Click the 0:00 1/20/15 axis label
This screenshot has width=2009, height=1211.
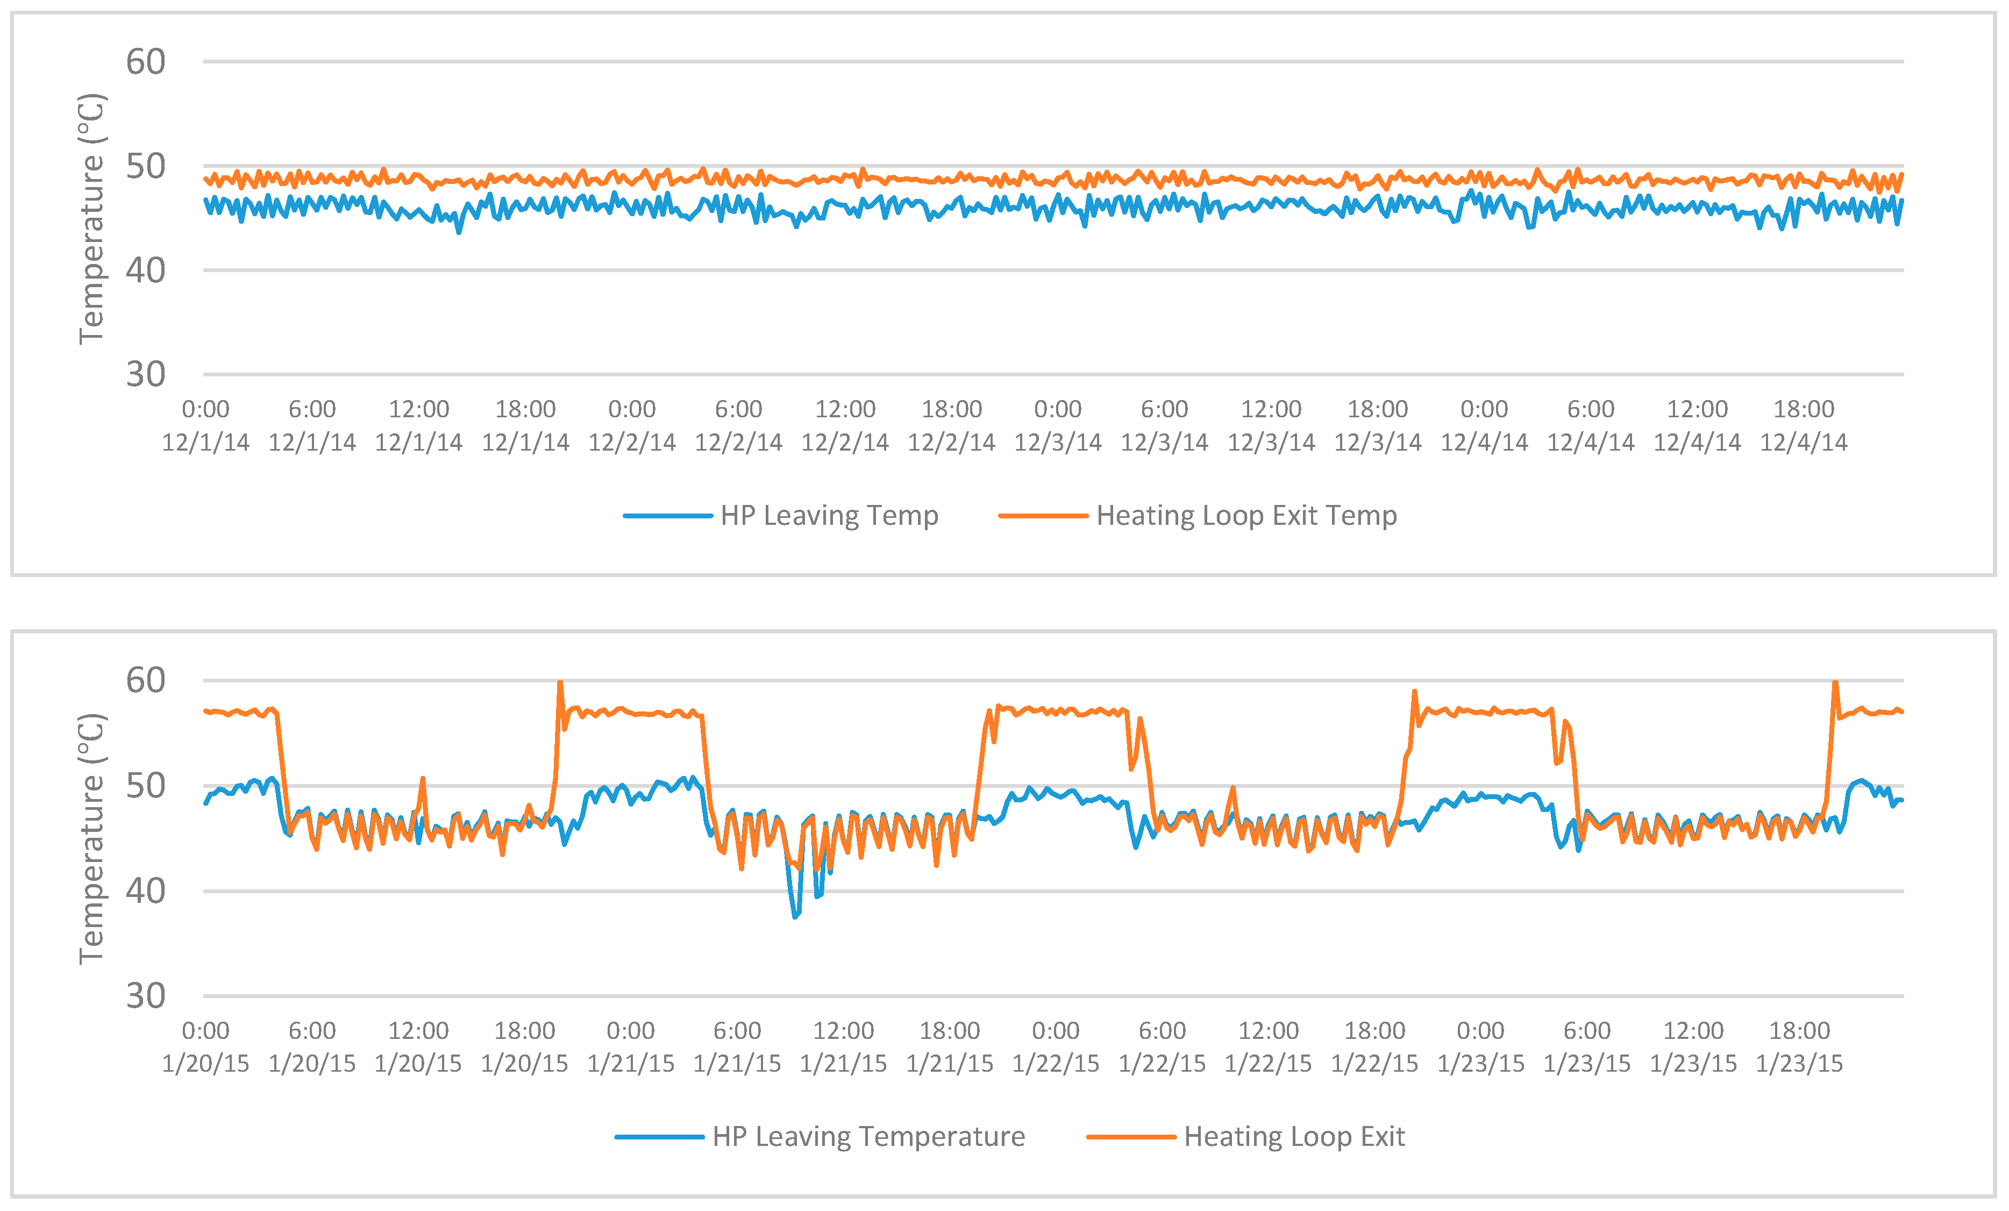click(205, 1047)
